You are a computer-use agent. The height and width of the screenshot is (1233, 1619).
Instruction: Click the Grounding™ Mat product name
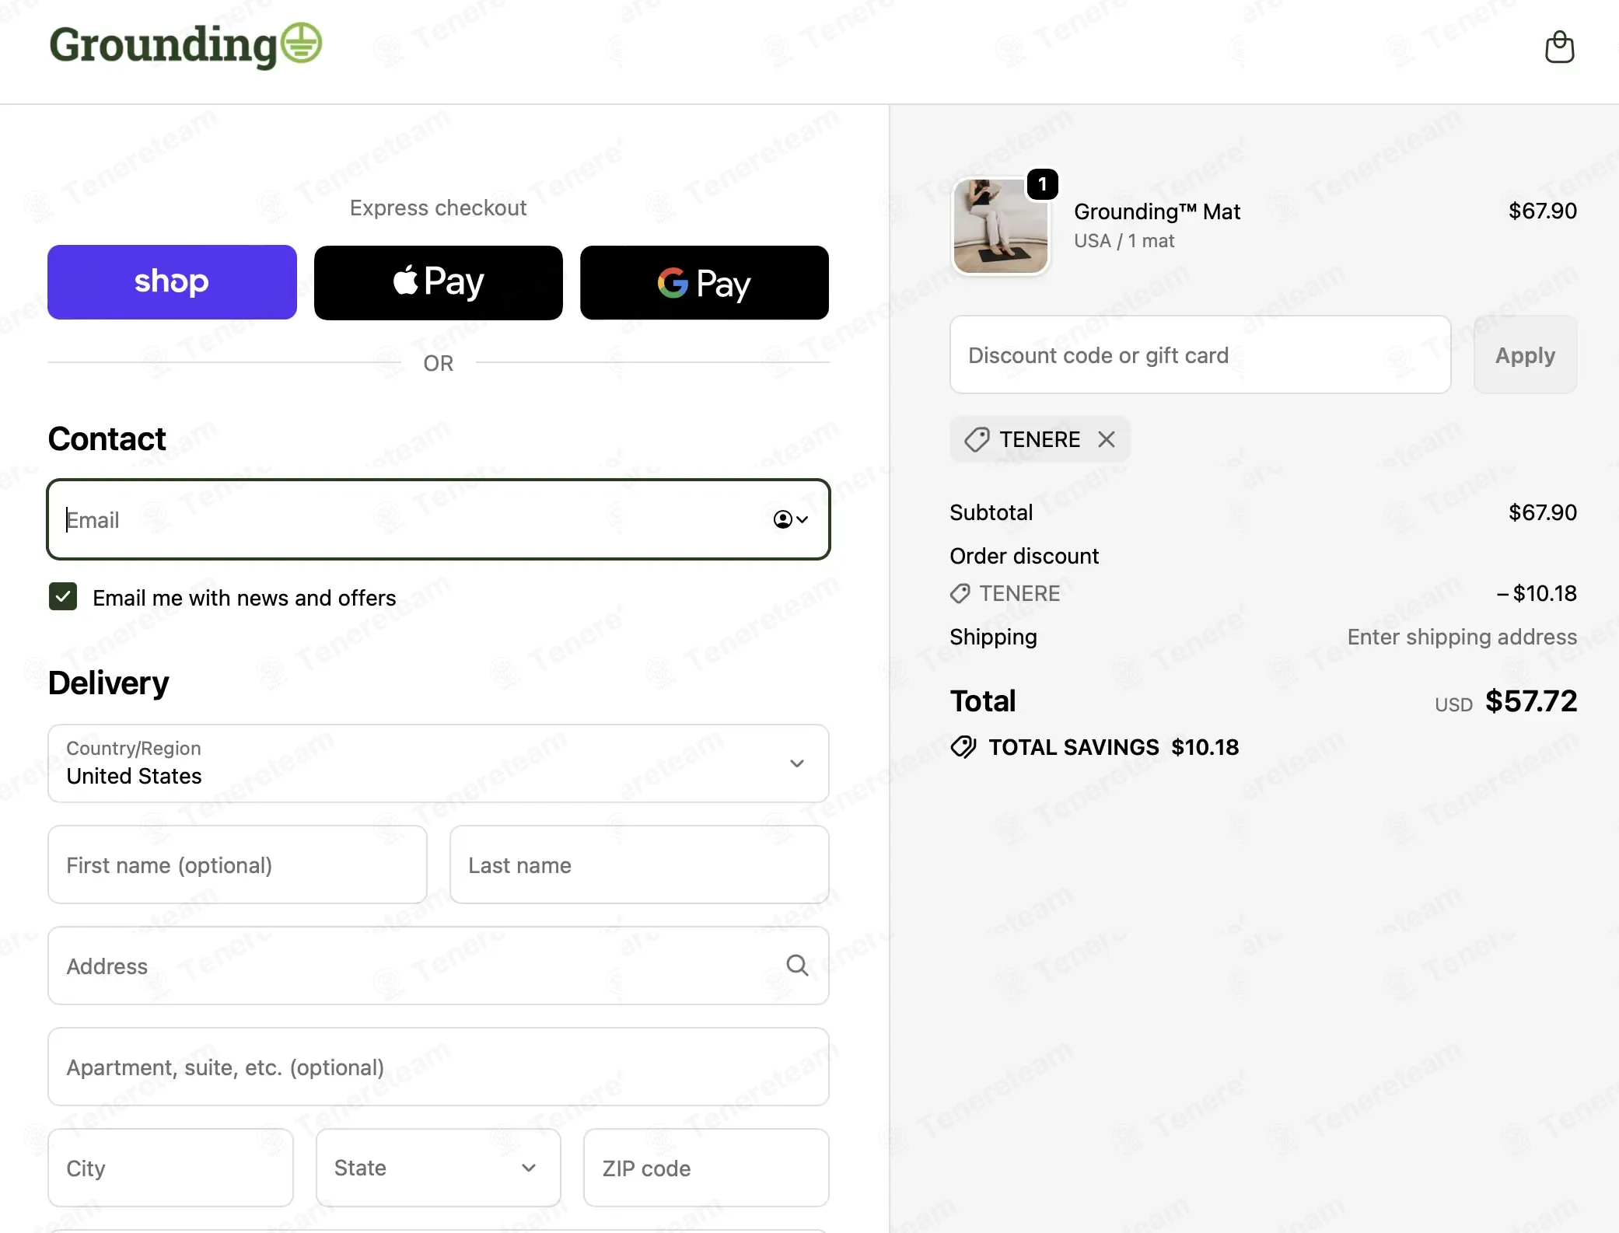pos(1156,211)
